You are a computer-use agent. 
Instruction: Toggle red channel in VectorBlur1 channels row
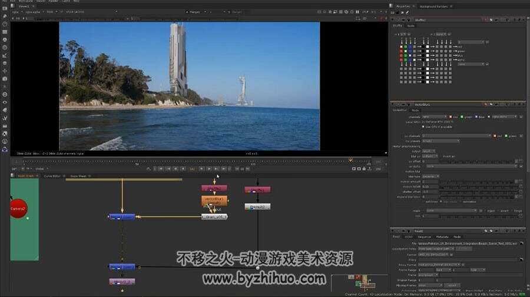450,117
